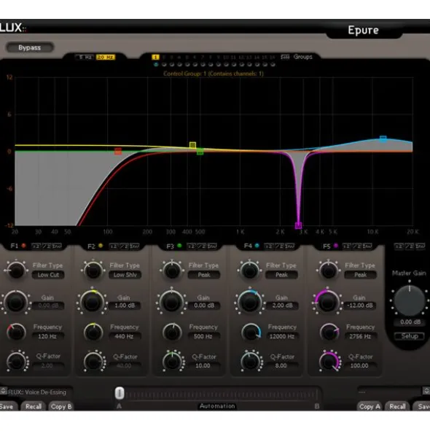Select channel tab 2
Viewport: 430px width, 431px height.
pos(163,57)
